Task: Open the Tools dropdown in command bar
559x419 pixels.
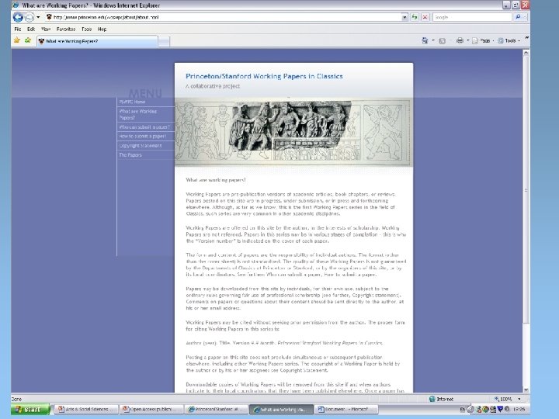Action: click(509, 40)
